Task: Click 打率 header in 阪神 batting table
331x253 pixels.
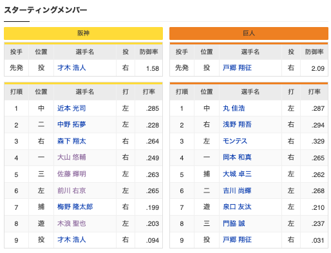Action: (149, 92)
